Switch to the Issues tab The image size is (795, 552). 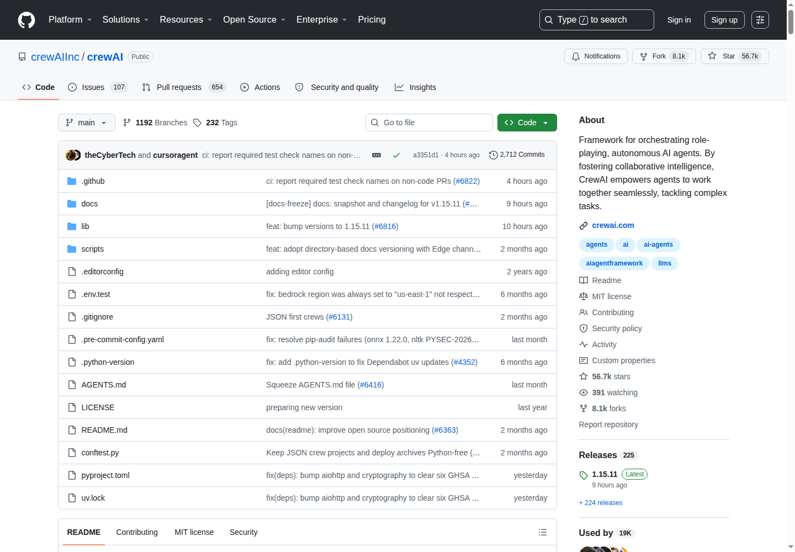pos(98,87)
